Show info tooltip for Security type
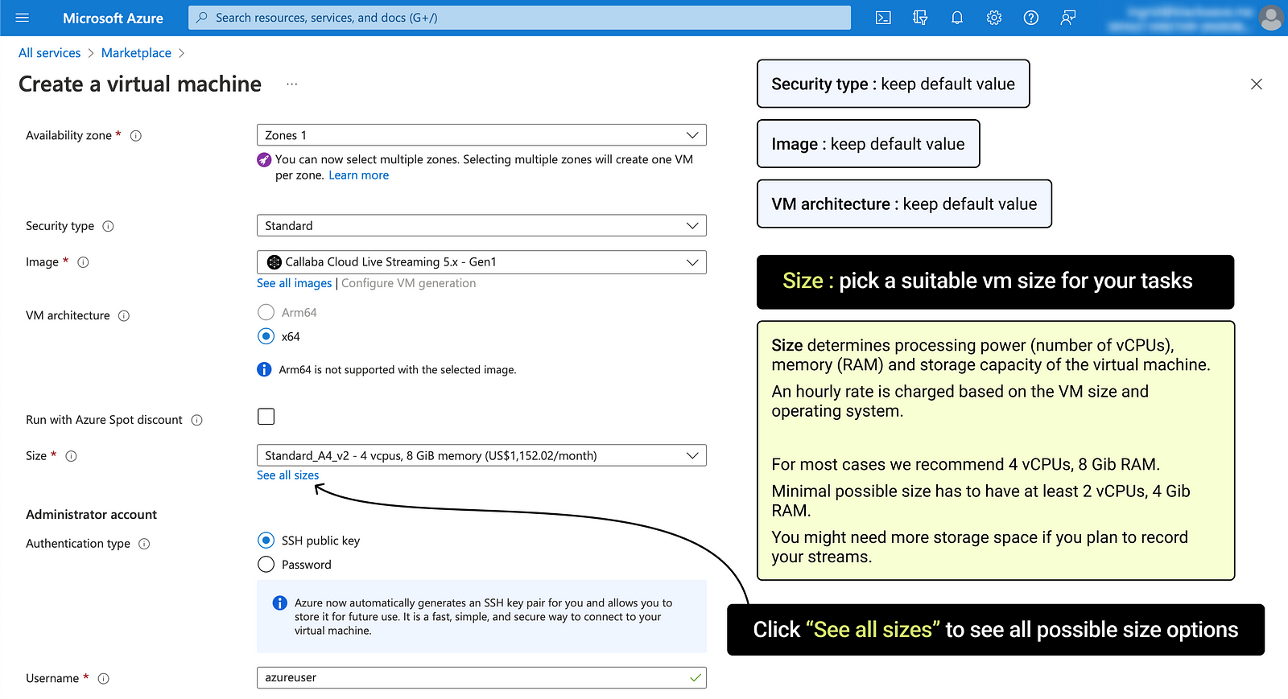 click(x=108, y=226)
